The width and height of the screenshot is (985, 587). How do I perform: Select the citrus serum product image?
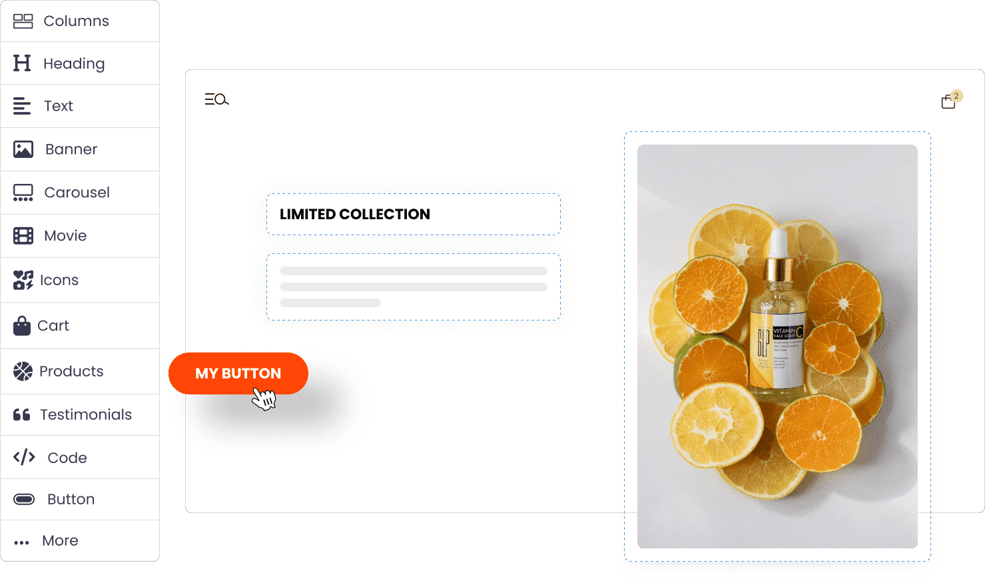pyautogui.click(x=777, y=346)
